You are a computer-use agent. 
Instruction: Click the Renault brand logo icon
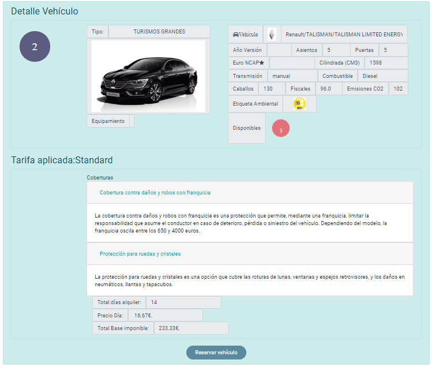click(272, 35)
